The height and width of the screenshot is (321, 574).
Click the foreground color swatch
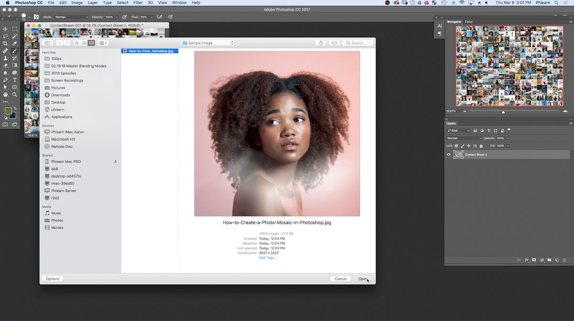pos(8,111)
